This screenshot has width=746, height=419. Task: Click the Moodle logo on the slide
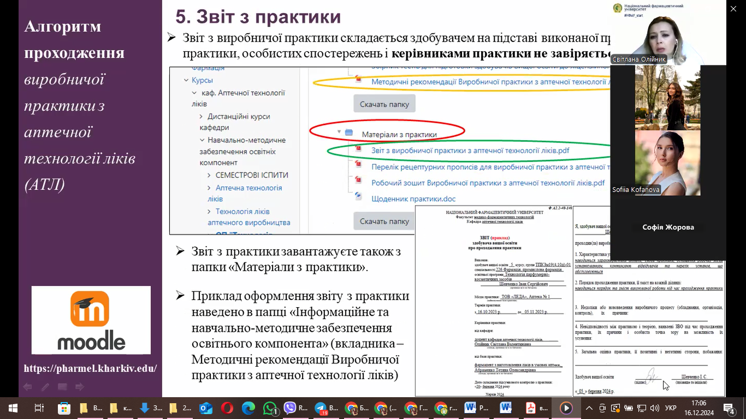(91, 320)
